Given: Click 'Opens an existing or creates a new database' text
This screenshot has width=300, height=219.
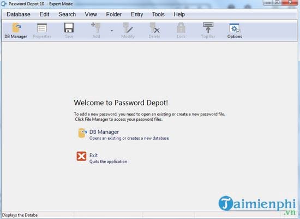Looking at the screenshot, I should (129, 138).
